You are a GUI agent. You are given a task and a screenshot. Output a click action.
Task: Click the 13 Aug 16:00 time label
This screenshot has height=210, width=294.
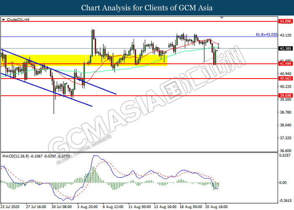165,207
